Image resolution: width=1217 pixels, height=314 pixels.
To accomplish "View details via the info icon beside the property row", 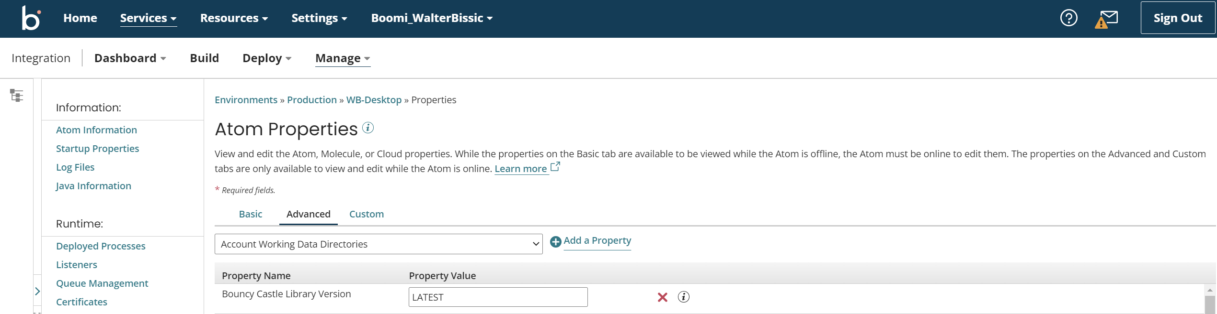I will pos(684,297).
